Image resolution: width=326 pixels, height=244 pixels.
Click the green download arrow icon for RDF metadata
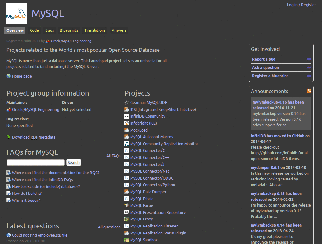coord(9,137)
